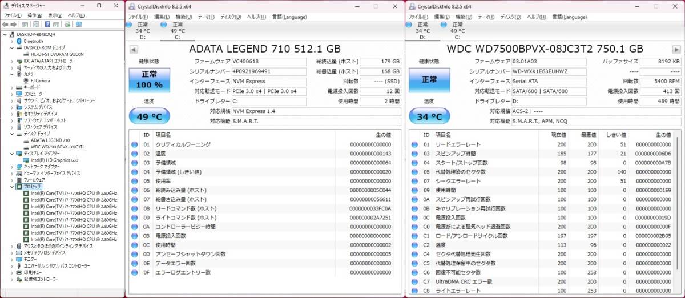
Task: Collapse the ディスプレイ アダプター category
Action: [13, 153]
